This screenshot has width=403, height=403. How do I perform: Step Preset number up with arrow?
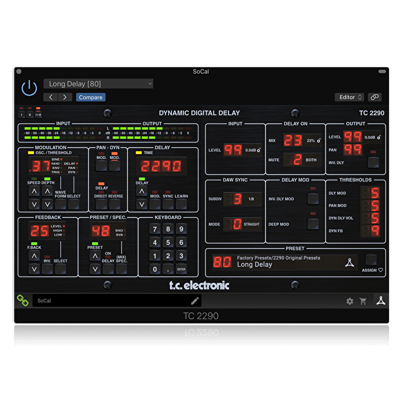[95, 256]
